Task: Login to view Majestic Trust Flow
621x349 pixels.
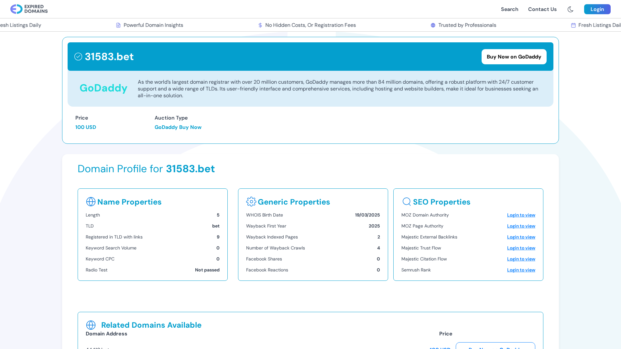Action: [x=521, y=248]
